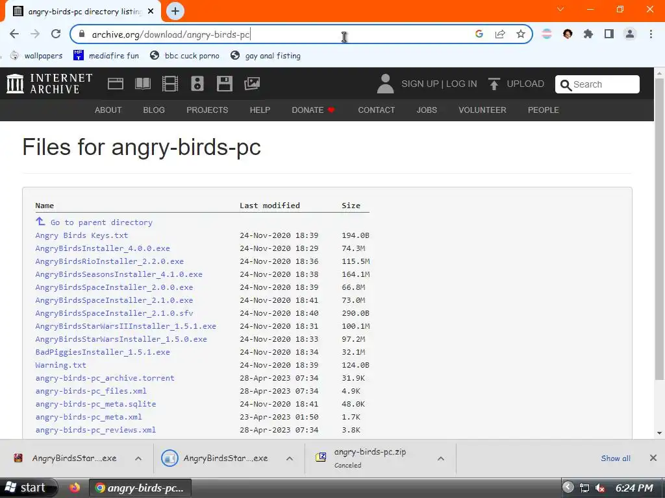This screenshot has height=498, width=665.
Task: Open options for second AngryBirdsStar download
Action: click(x=290, y=458)
